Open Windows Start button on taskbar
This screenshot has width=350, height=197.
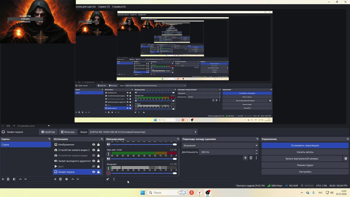(142, 193)
